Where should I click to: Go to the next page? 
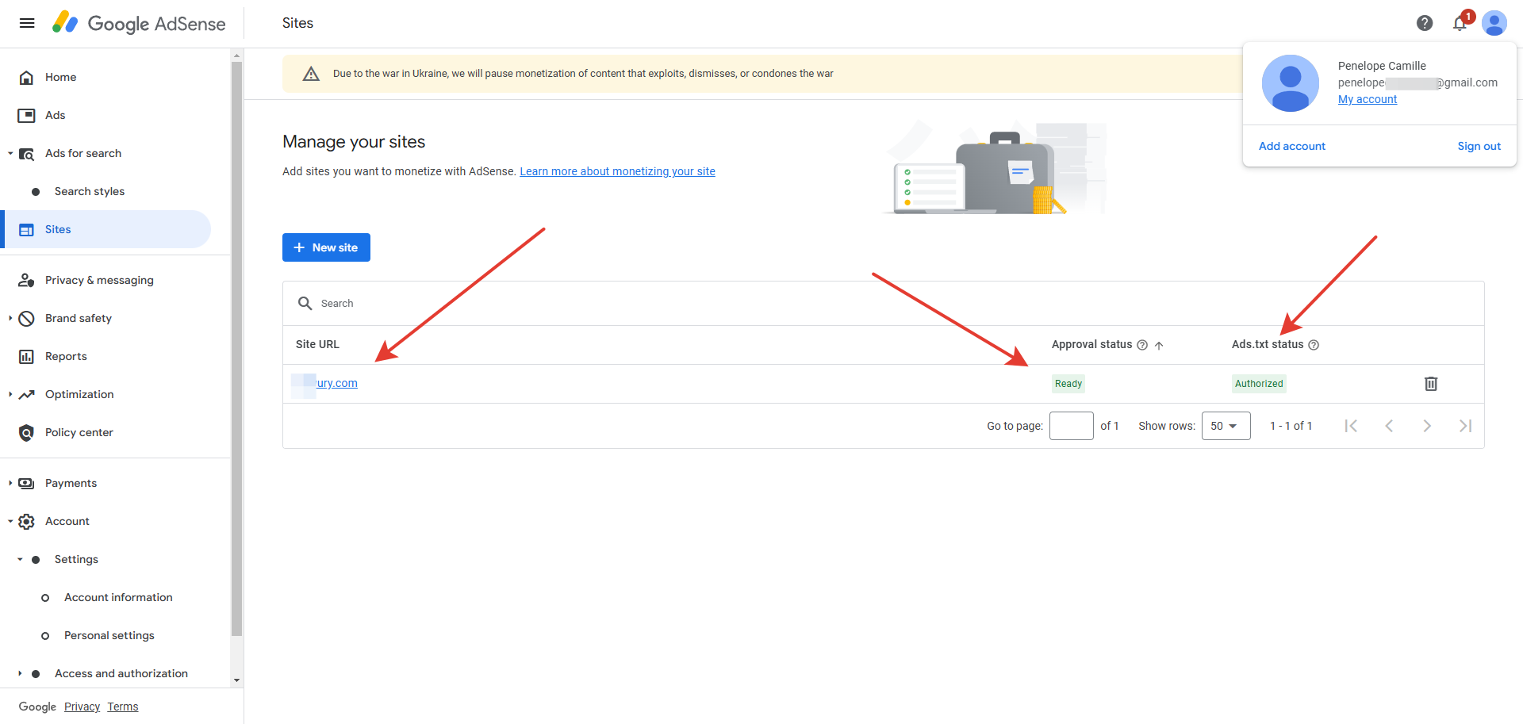[x=1427, y=426]
